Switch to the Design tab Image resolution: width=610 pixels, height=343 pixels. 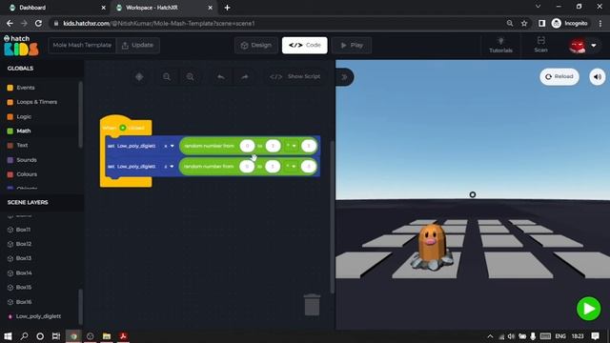coord(256,45)
